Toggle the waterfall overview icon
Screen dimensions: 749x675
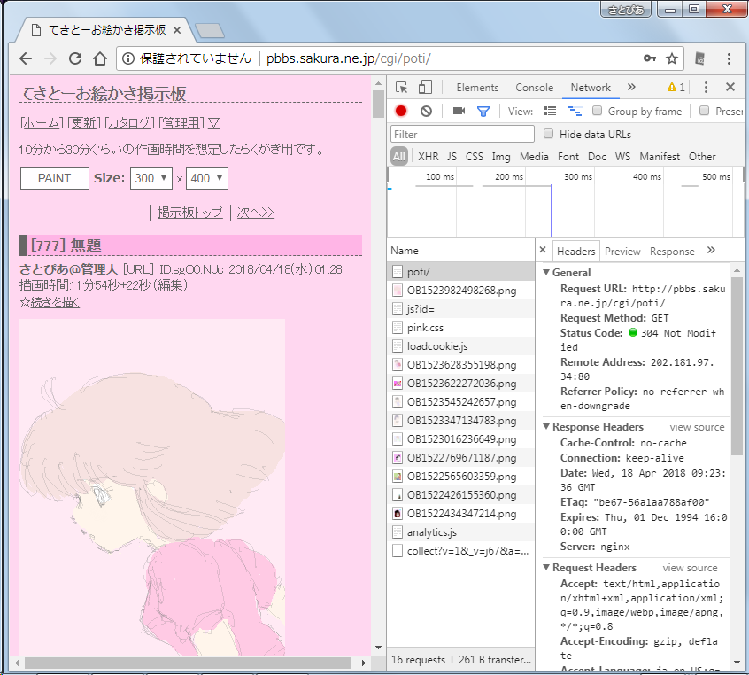click(575, 111)
